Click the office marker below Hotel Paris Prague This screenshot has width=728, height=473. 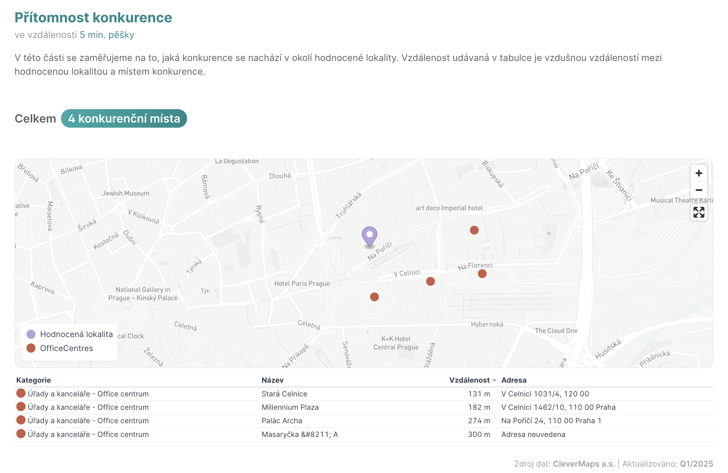(374, 297)
